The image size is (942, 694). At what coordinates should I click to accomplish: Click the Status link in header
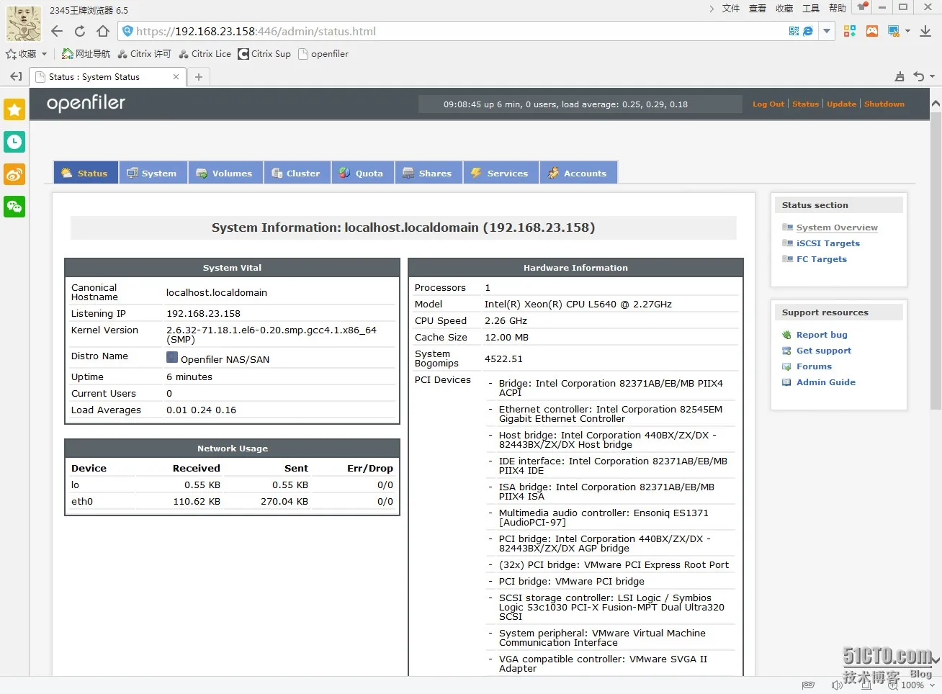click(806, 104)
